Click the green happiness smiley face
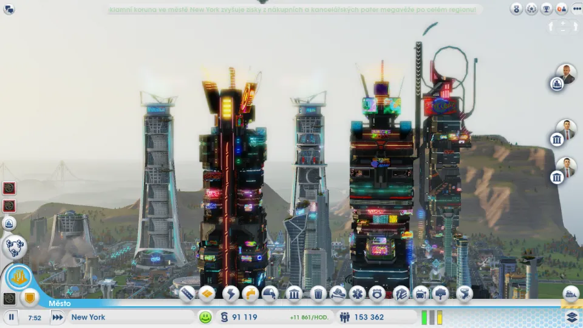 coord(205,317)
